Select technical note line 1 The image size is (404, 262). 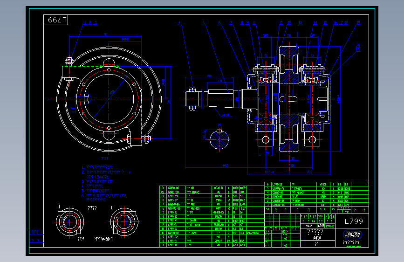[x=97, y=167]
